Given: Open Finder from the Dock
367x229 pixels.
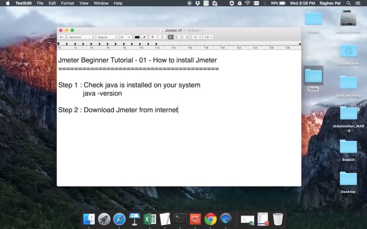Looking at the screenshot, I should [89, 219].
